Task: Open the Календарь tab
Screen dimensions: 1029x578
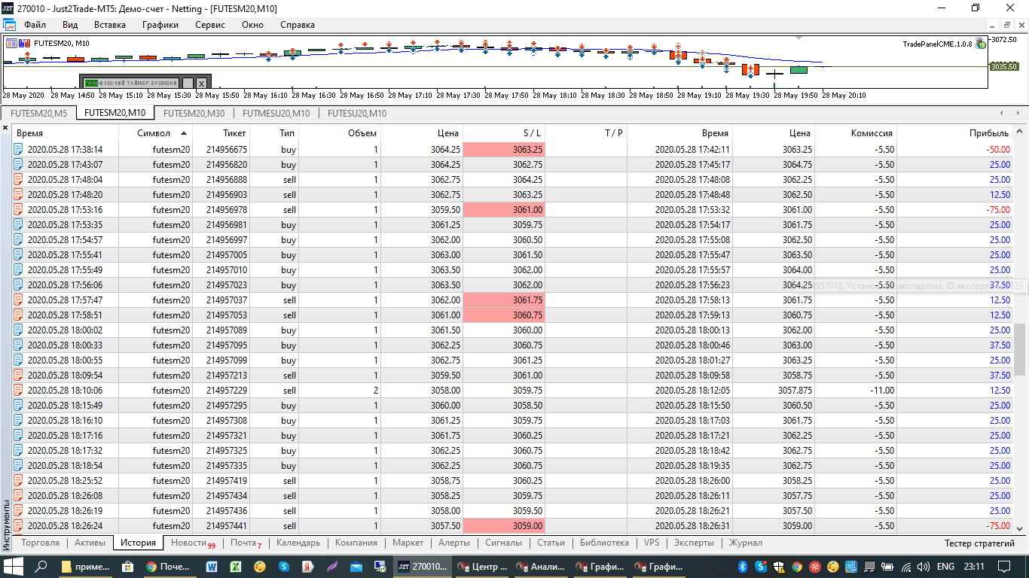Action: pyautogui.click(x=298, y=543)
